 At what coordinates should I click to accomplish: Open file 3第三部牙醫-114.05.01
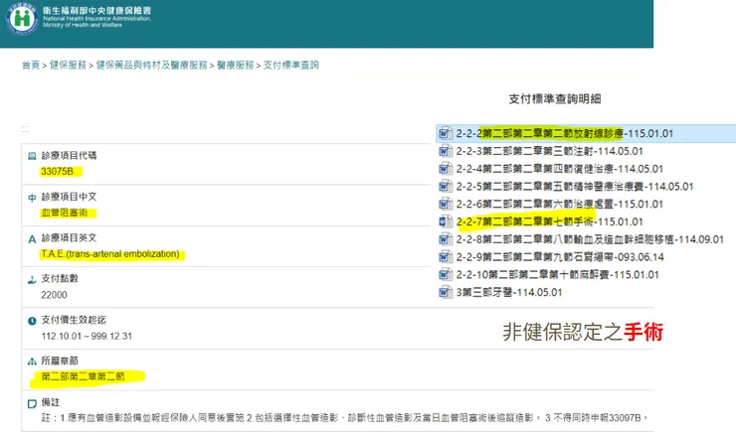509,292
